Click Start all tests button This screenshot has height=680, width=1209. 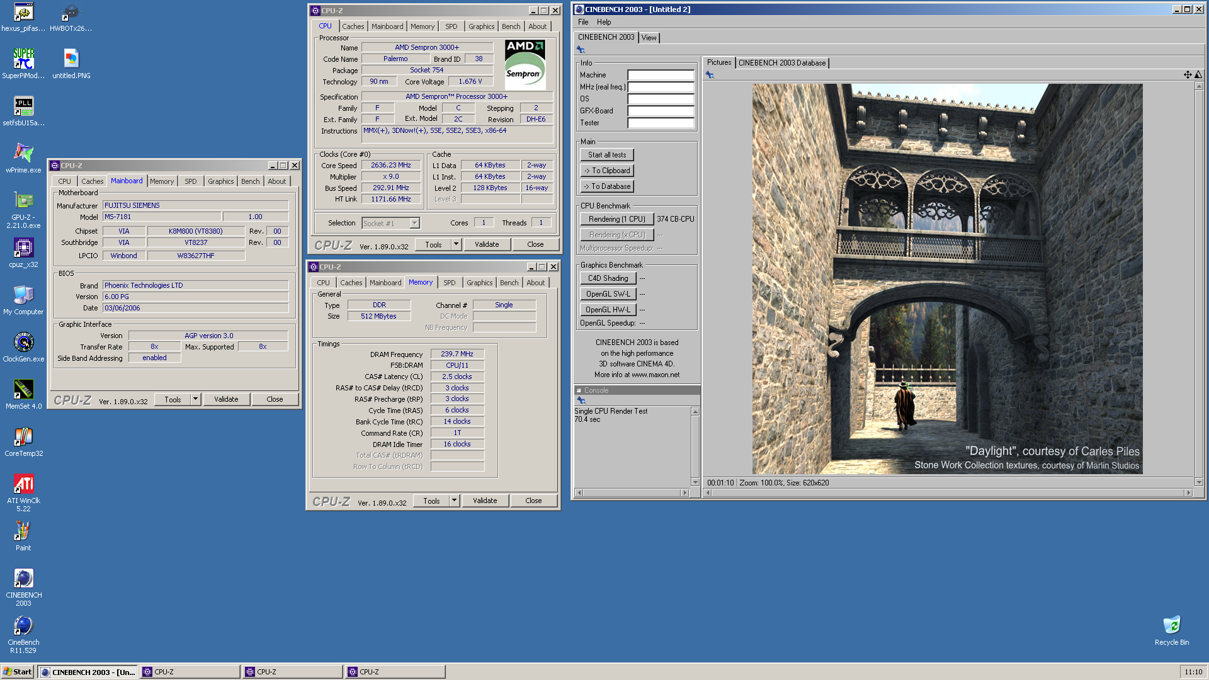(607, 155)
